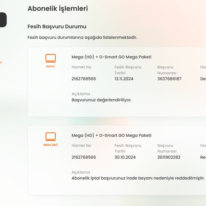
Task: Click the dark sidebar button at left edge
Action: point(3,20)
